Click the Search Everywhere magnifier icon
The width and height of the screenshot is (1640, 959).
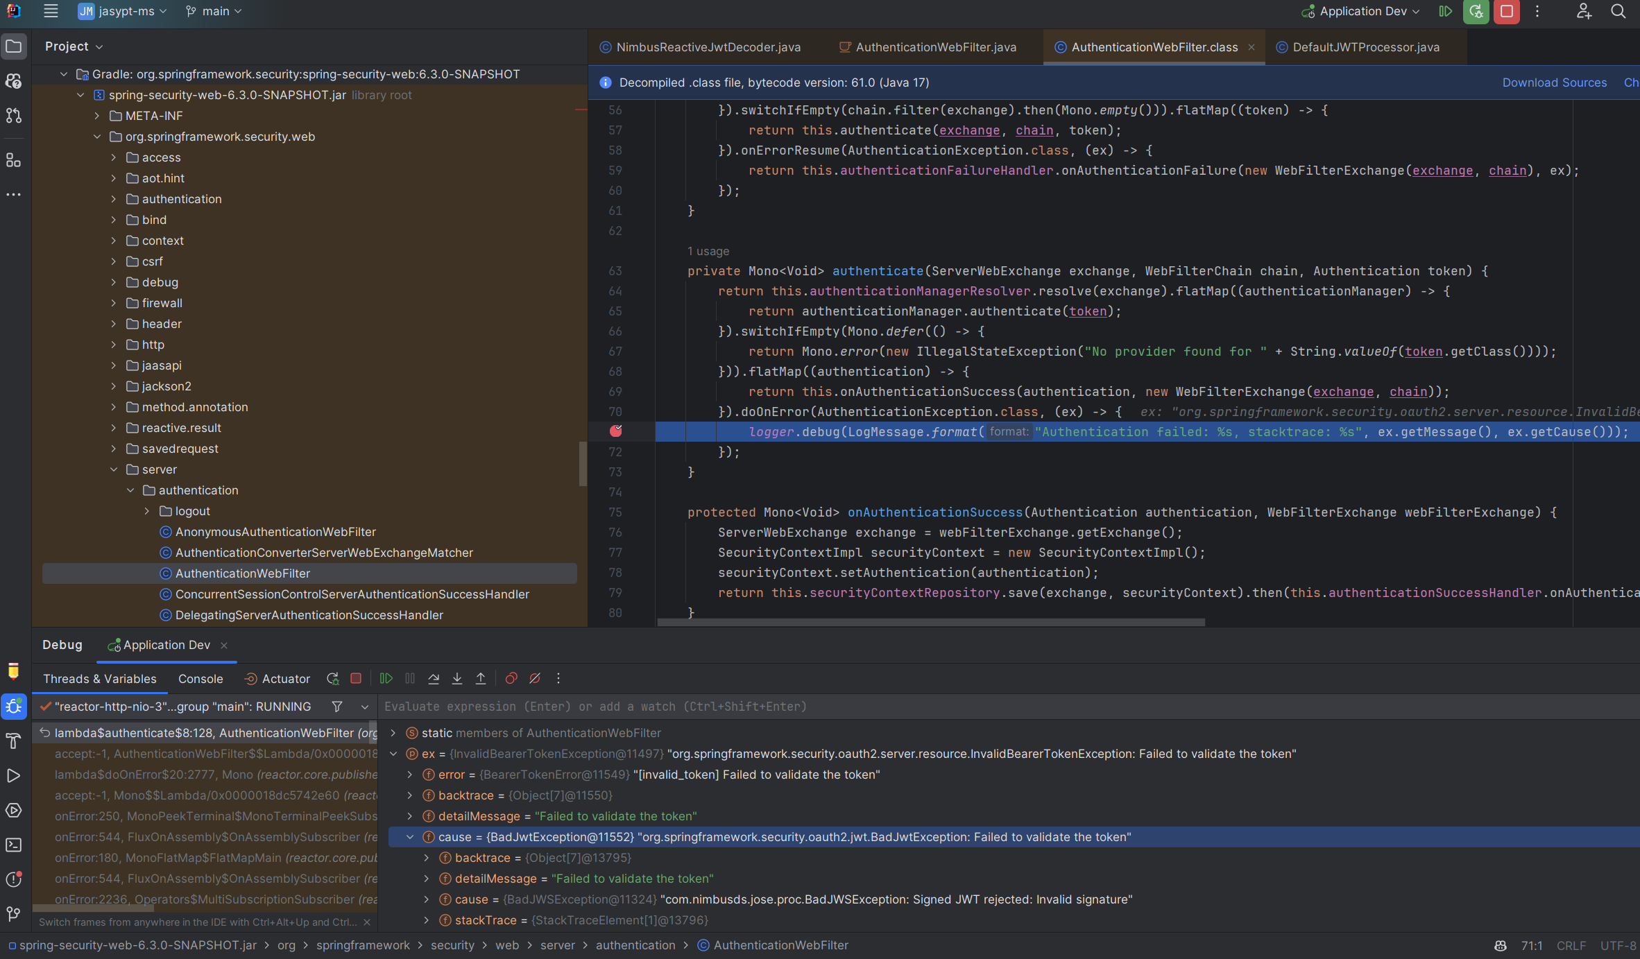coord(1618,11)
